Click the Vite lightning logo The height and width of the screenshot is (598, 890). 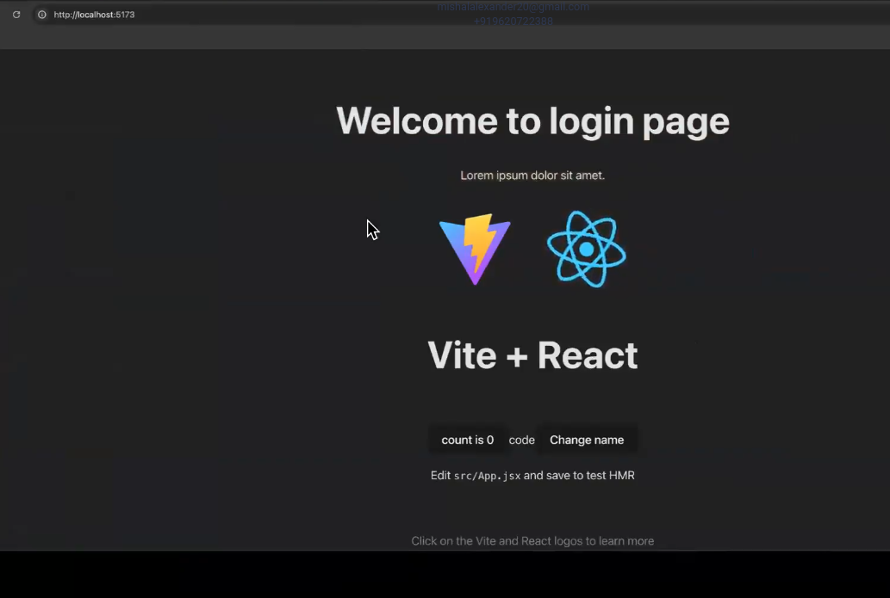click(475, 250)
